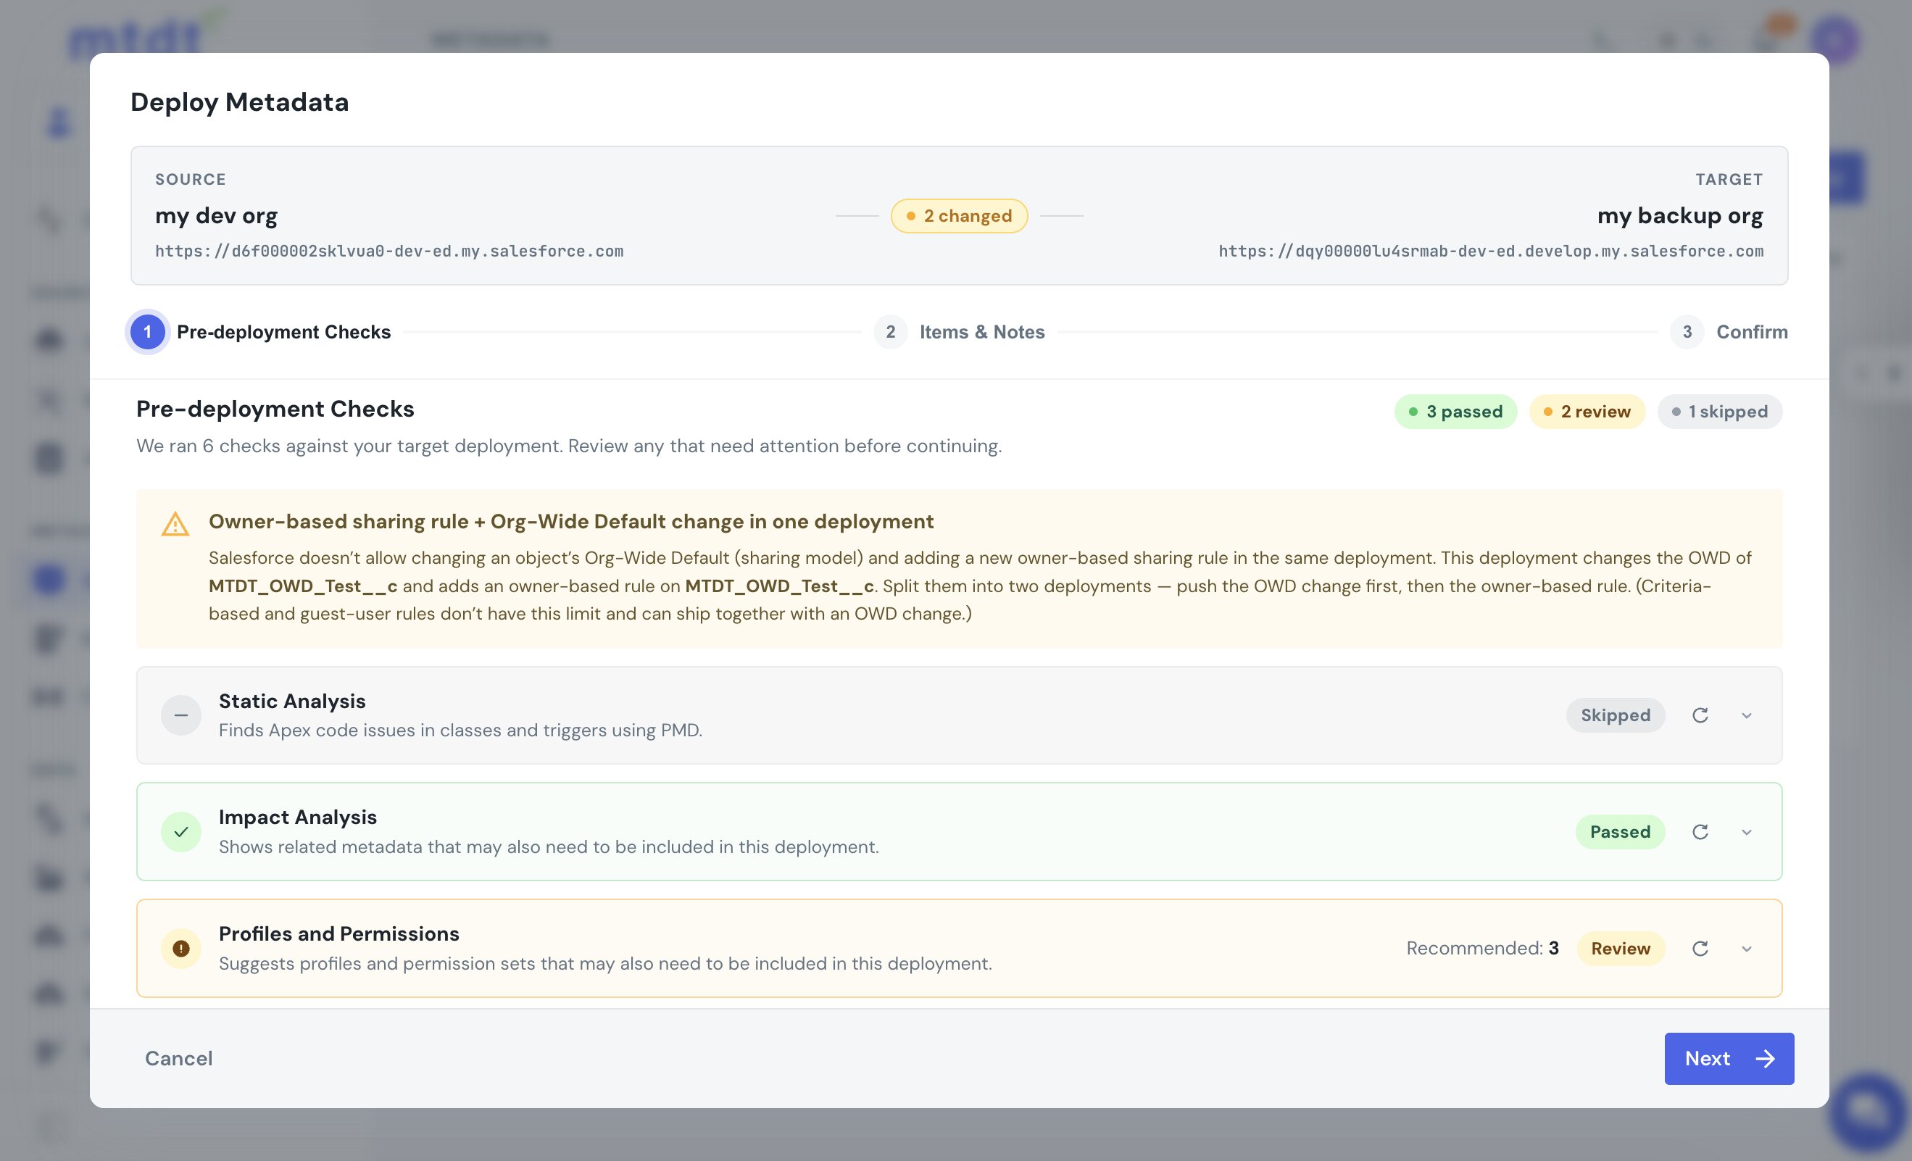Viewport: 1912px width, 1161px height.
Task: Go to step 2 Items & Notes
Action: pos(959,332)
